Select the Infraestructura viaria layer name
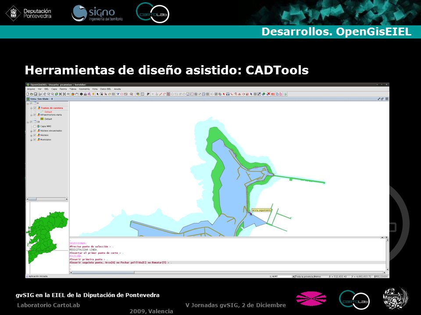Screen dimensions: 421x315 [x=51, y=115]
